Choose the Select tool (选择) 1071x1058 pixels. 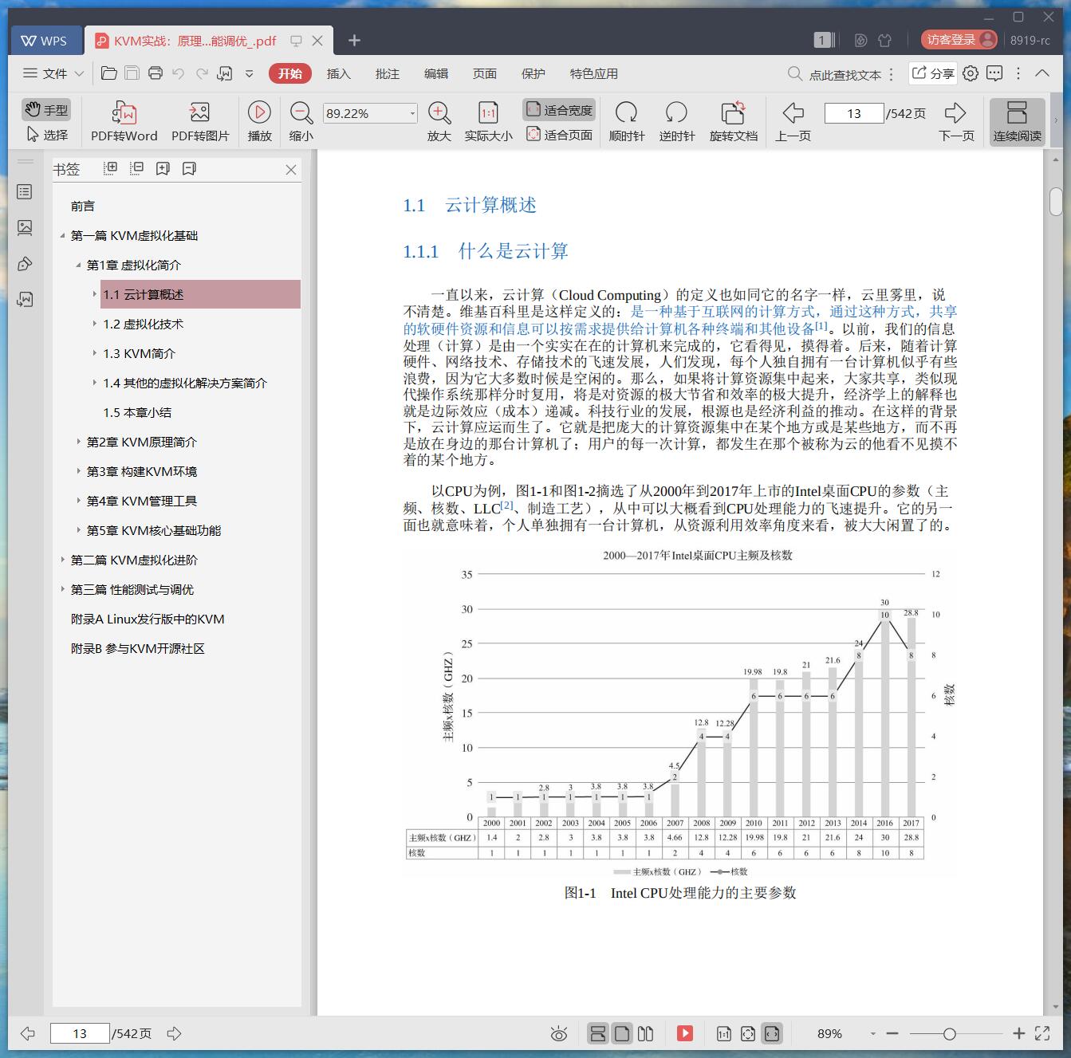pos(47,135)
